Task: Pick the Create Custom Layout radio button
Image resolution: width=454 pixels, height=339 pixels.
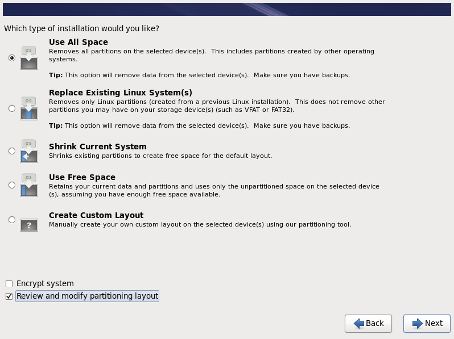Action: (12, 220)
